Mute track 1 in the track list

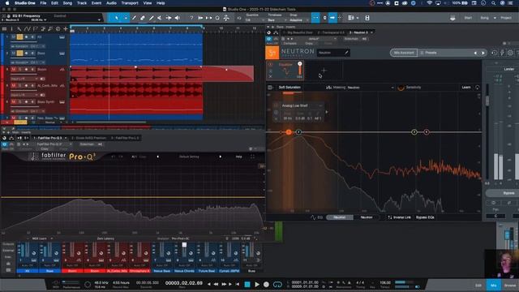(14, 36)
